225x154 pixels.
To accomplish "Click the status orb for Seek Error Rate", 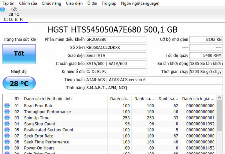I will click(7, 136).
